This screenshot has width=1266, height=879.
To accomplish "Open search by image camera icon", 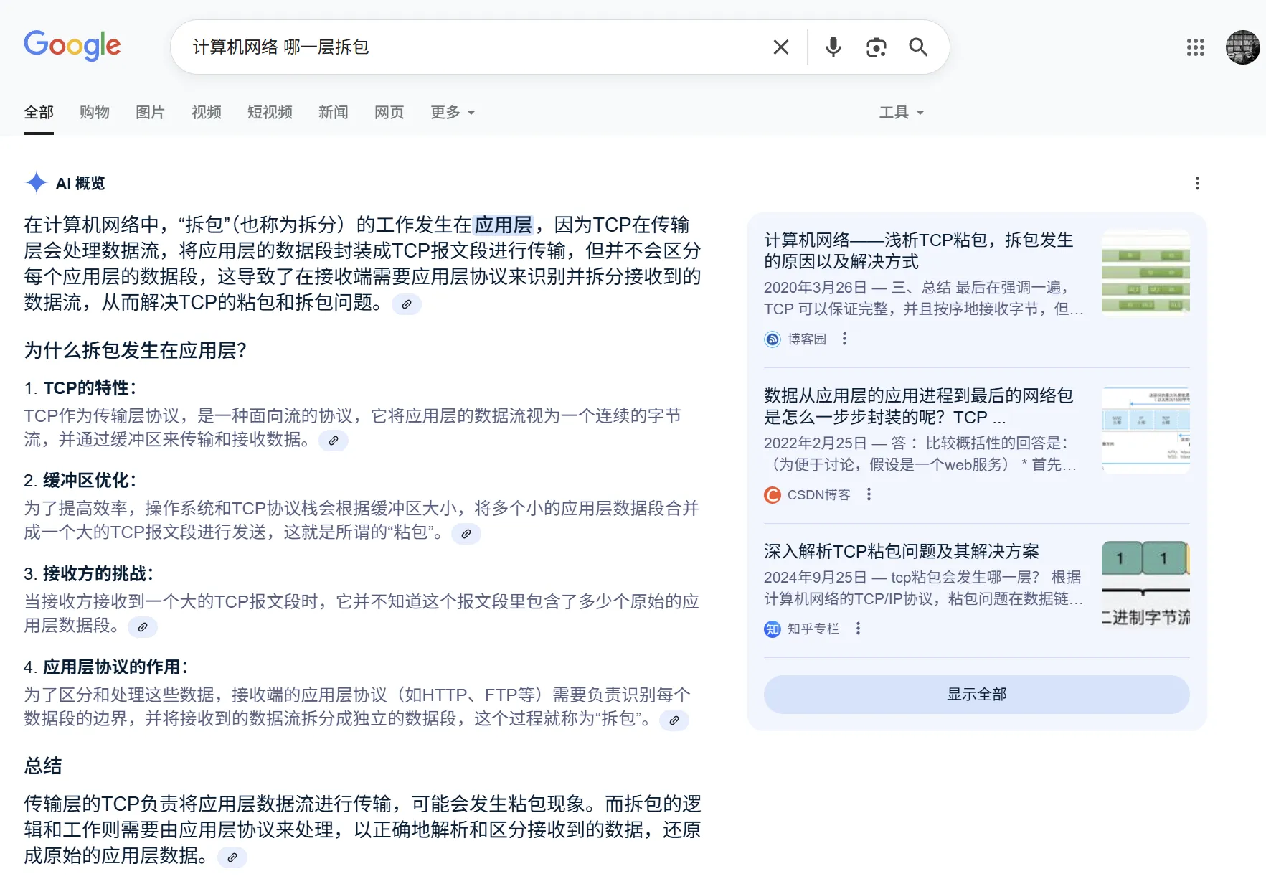I will coord(876,47).
